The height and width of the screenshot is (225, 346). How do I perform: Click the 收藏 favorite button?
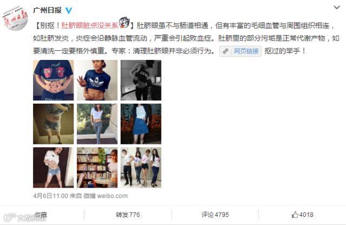pyautogui.click(x=41, y=215)
